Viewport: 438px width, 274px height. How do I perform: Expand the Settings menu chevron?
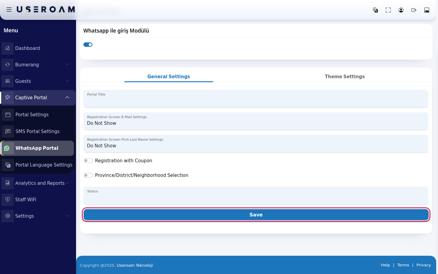[x=68, y=216]
